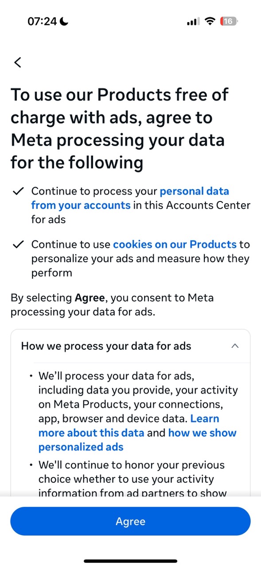Image resolution: width=261 pixels, height=568 pixels.
Task: Open 'personal data from your accounts' link
Action: [x=130, y=198]
